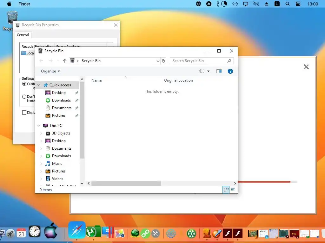Click the Recycle Bin address bar path
This screenshot has width=325, height=243.
tap(91, 61)
